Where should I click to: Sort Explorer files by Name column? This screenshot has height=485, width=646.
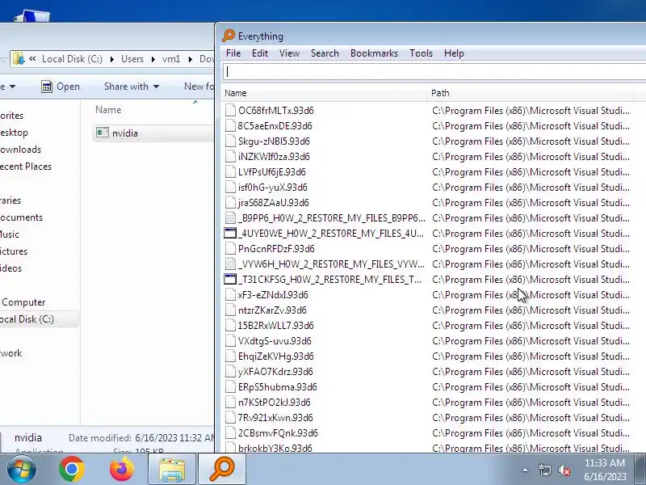108,110
